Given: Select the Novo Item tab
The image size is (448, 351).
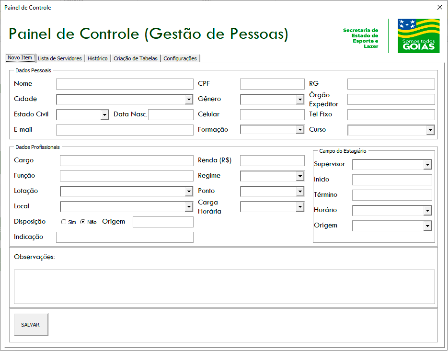Looking at the screenshot, I should (20, 57).
